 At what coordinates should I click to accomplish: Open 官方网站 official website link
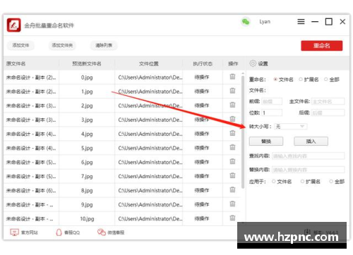pyautogui.click(x=24, y=232)
